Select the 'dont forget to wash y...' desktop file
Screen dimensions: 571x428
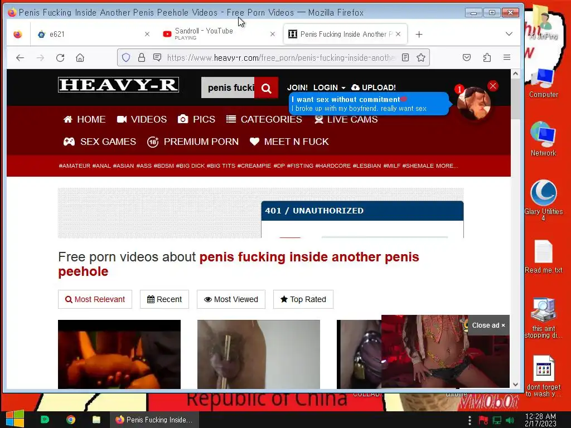543,376
